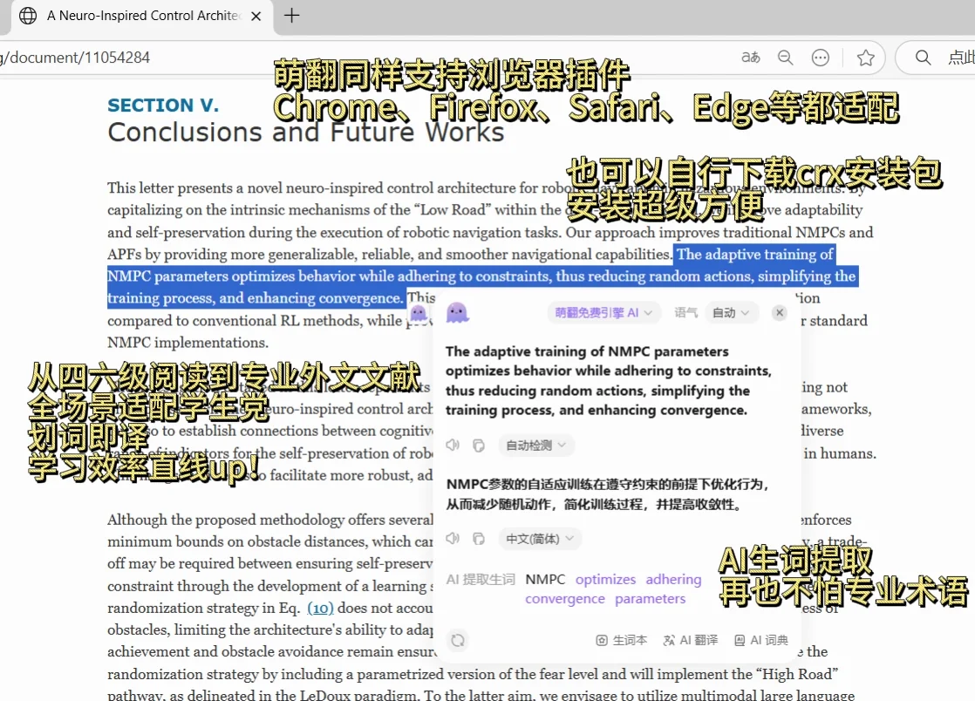This screenshot has height=701, width=975.
Task: Open the 萌翻免费引擎 AI engine dropdown
Action: [603, 313]
